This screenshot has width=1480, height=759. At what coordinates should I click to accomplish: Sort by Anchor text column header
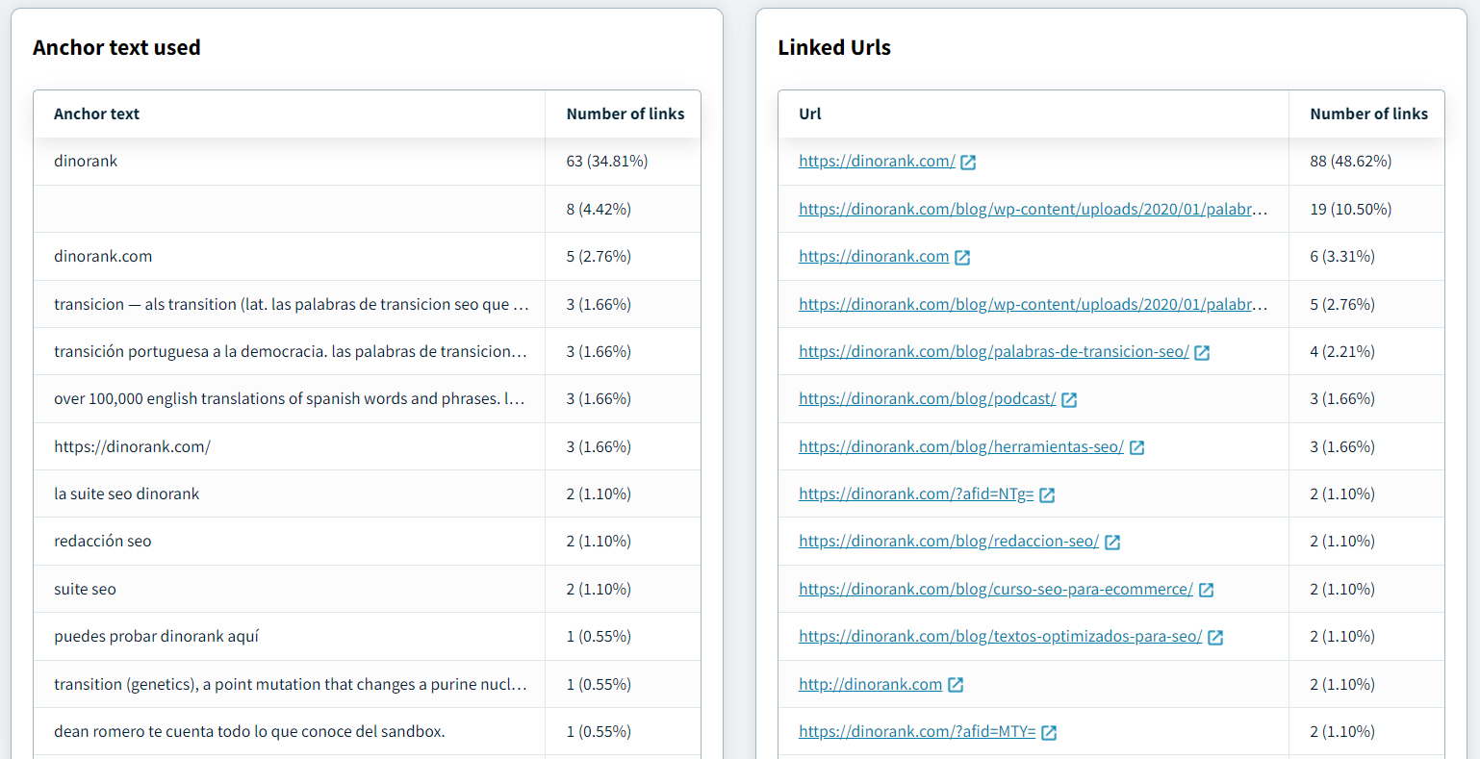click(96, 114)
